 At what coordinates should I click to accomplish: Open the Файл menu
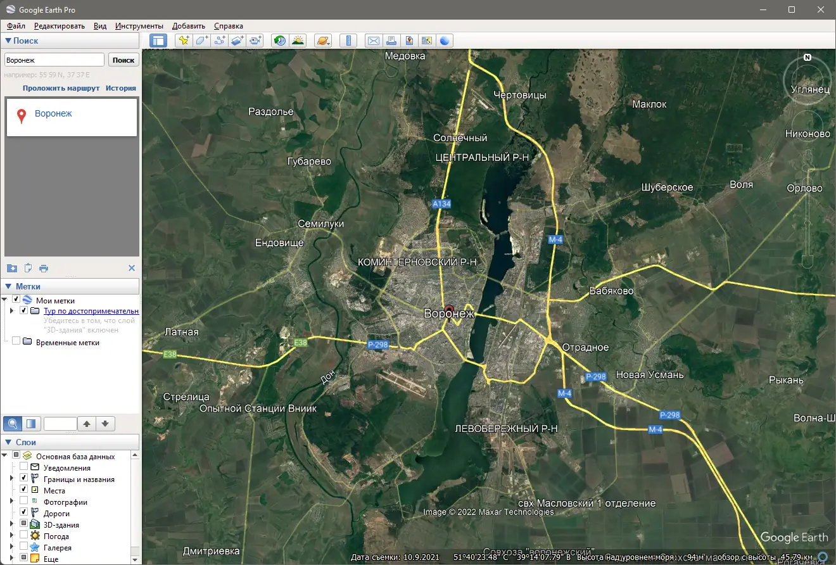point(16,26)
